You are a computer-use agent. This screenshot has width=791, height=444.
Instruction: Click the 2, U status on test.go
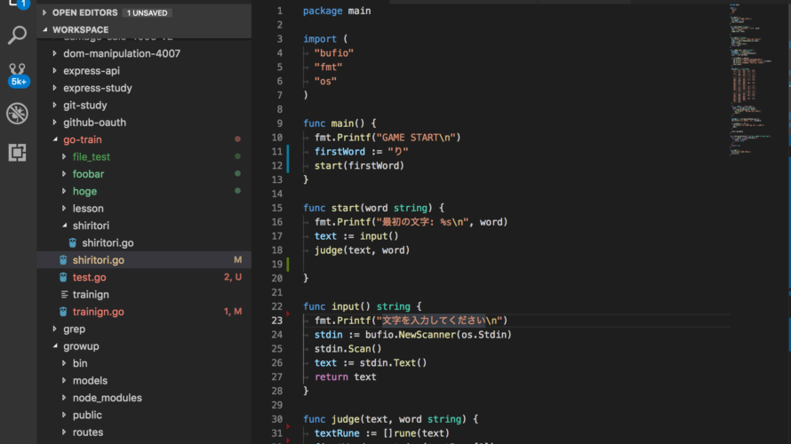click(x=233, y=277)
